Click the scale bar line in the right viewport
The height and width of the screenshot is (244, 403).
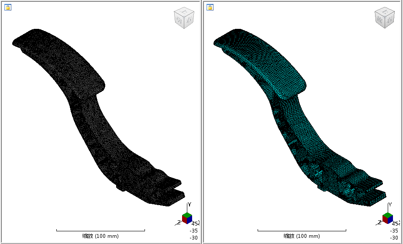[x=302, y=230]
